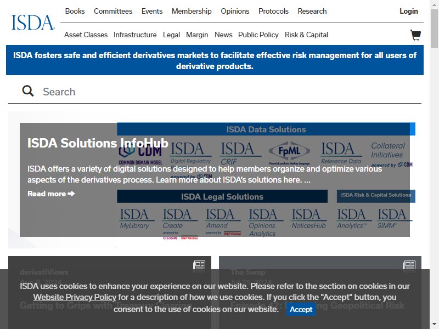Click the ISDA Reference Data logo
Viewport: 439px width, 329px height.
click(341, 153)
